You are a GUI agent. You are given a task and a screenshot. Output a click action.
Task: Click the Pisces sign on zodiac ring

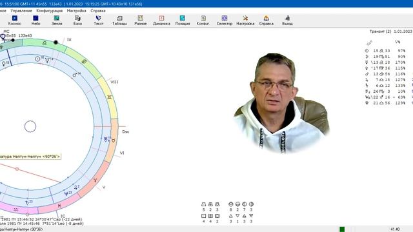point(59,206)
